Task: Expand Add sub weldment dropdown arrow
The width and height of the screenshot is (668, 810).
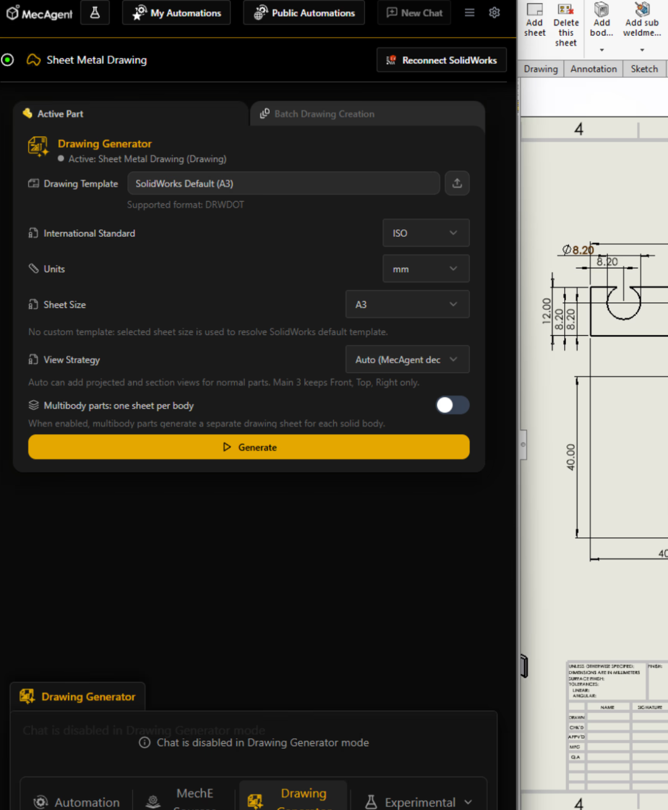Action: point(642,50)
